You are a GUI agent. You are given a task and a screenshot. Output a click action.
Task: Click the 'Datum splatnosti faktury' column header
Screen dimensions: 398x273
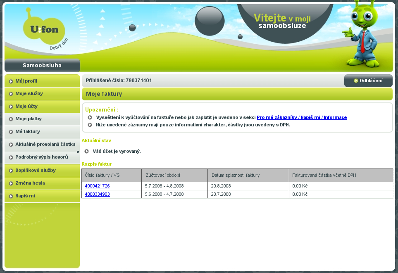coord(248,175)
